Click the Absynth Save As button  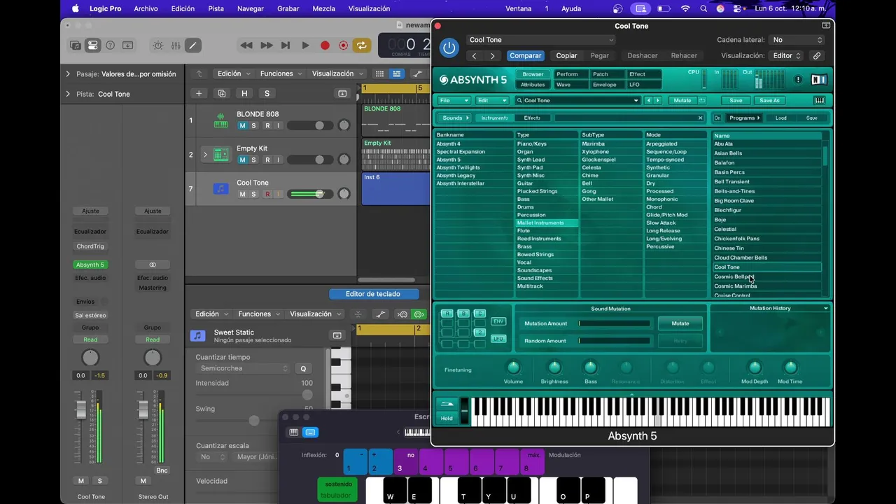769,100
